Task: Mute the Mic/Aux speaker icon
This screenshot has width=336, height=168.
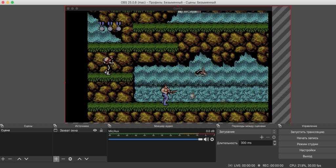Action: (206, 139)
